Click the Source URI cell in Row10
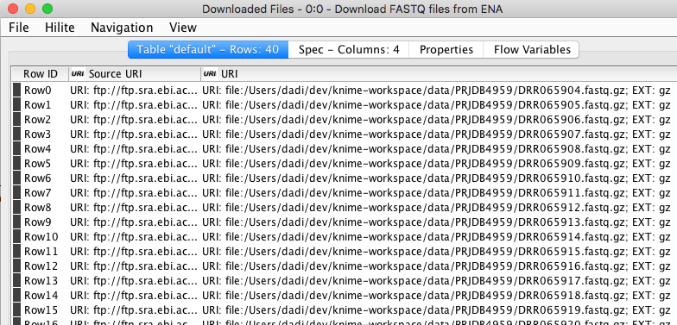The width and height of the screenshot is (677, 325). [x=135, y=236]
